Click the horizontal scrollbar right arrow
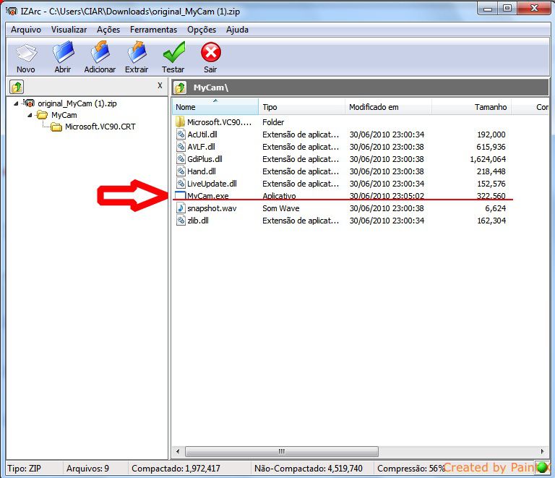The height and width of the screenshot is (478, 555). click(x=542, y=451)
